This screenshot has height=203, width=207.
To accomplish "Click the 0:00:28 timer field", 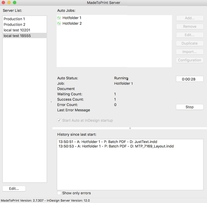I will click(190, 79).
